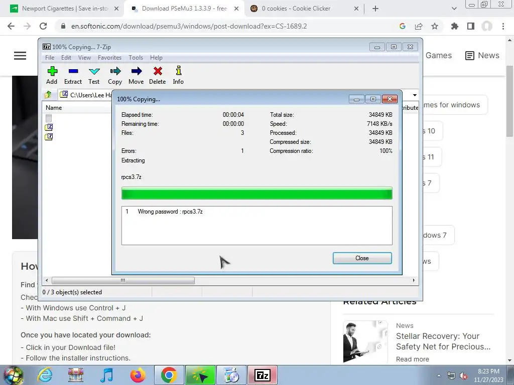514x385 pixels.
Task: Open Internet Explorer from taskbar
Action: pyautogui.click(x=45, y=375)
